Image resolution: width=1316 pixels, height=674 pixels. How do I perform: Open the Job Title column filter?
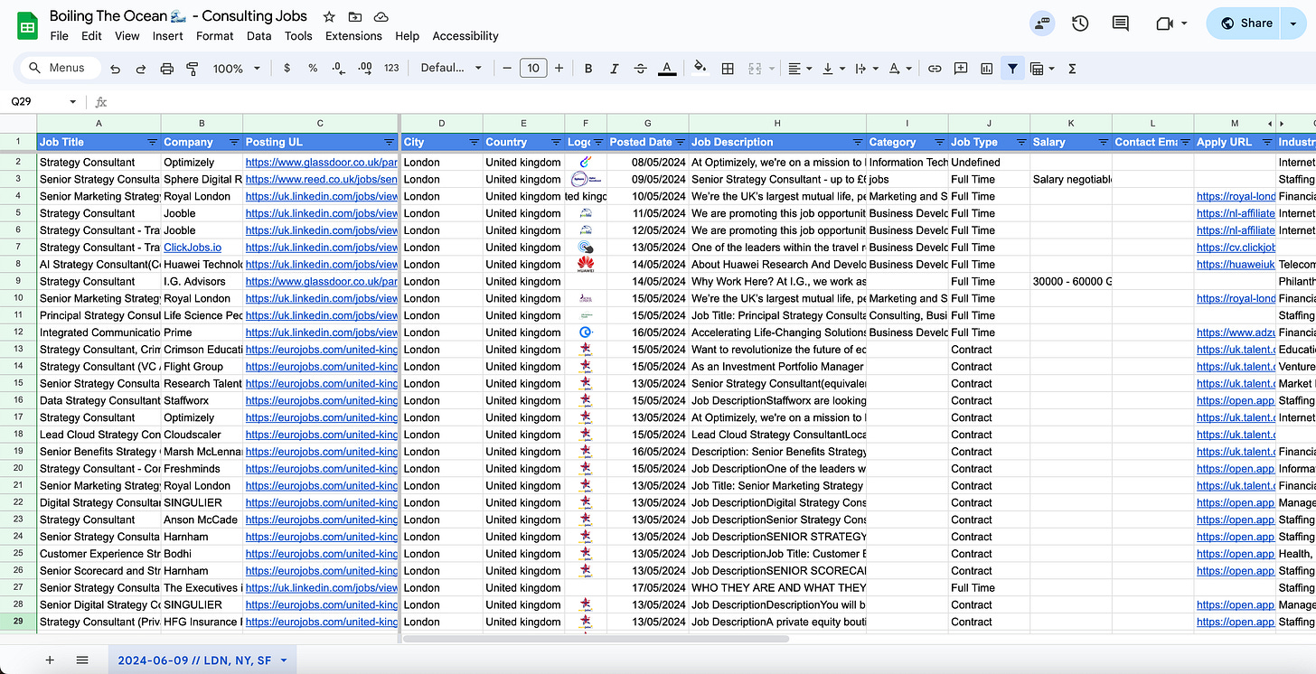pos(152,143)
